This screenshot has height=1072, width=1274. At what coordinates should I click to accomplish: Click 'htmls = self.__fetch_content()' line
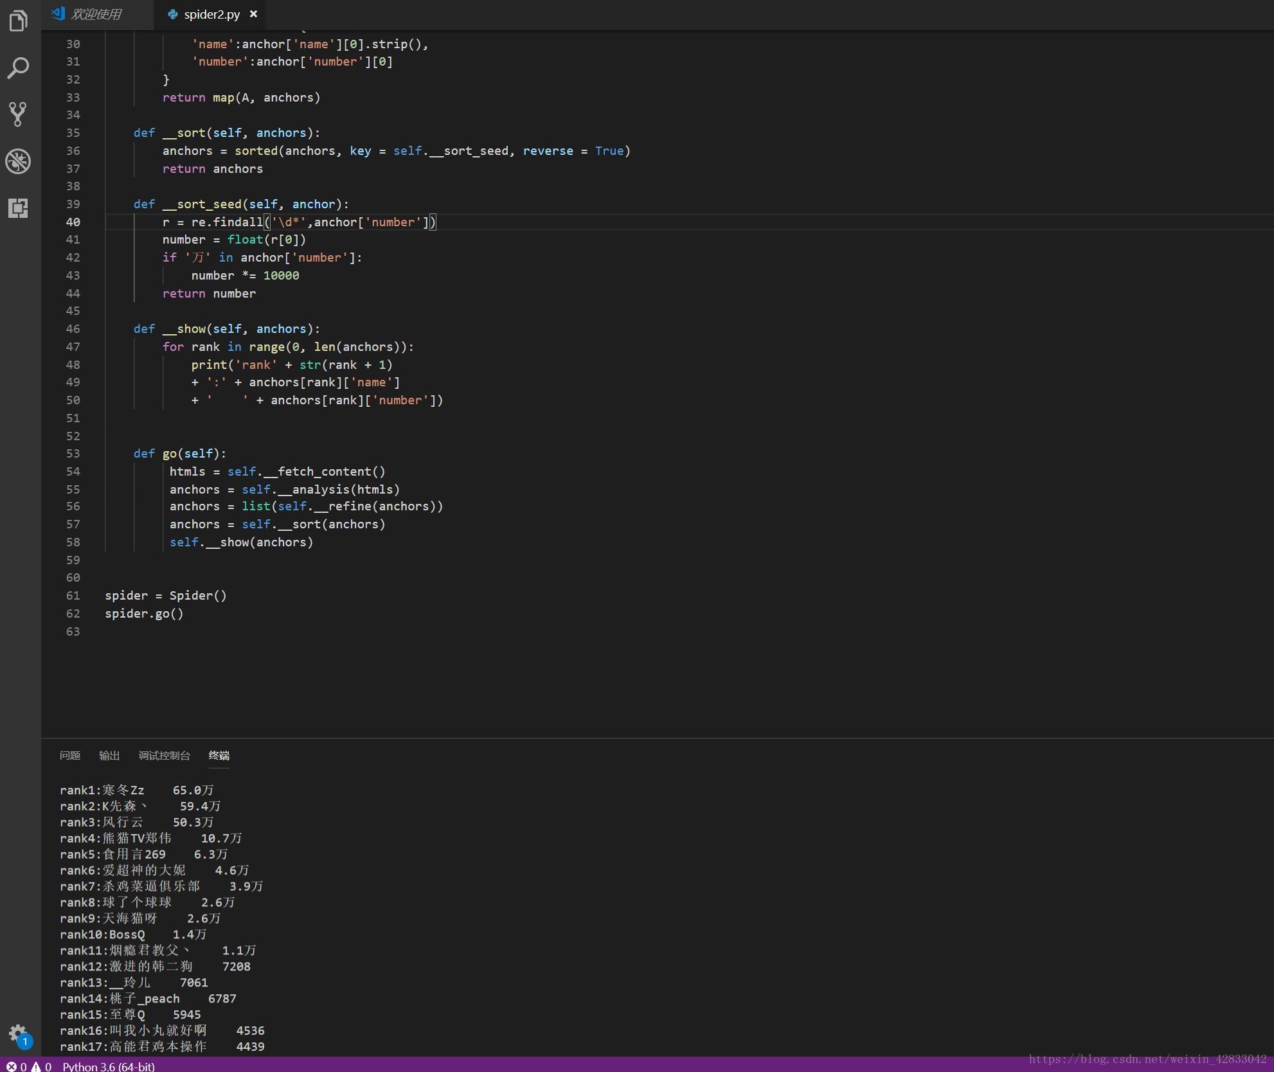coord(278,472)
